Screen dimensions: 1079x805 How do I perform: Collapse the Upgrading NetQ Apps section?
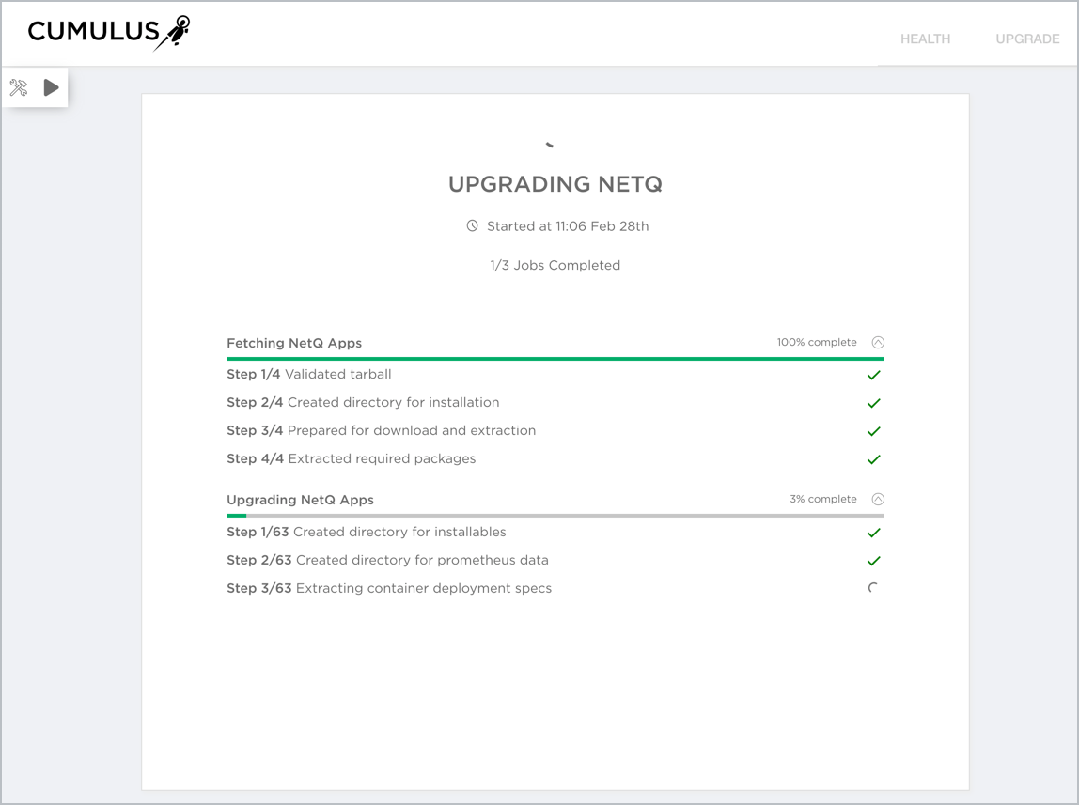(878, 500)
